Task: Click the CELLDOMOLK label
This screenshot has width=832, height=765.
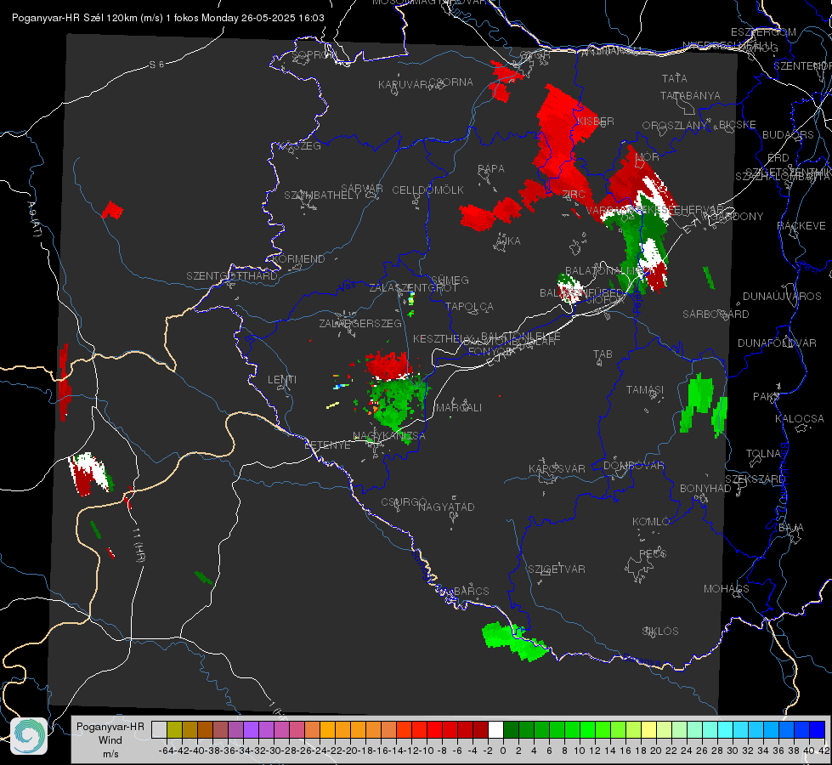Action: pos(428,190)
